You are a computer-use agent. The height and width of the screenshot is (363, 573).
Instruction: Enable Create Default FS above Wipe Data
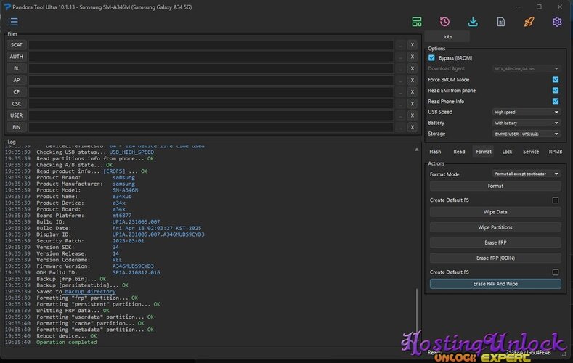556,200
